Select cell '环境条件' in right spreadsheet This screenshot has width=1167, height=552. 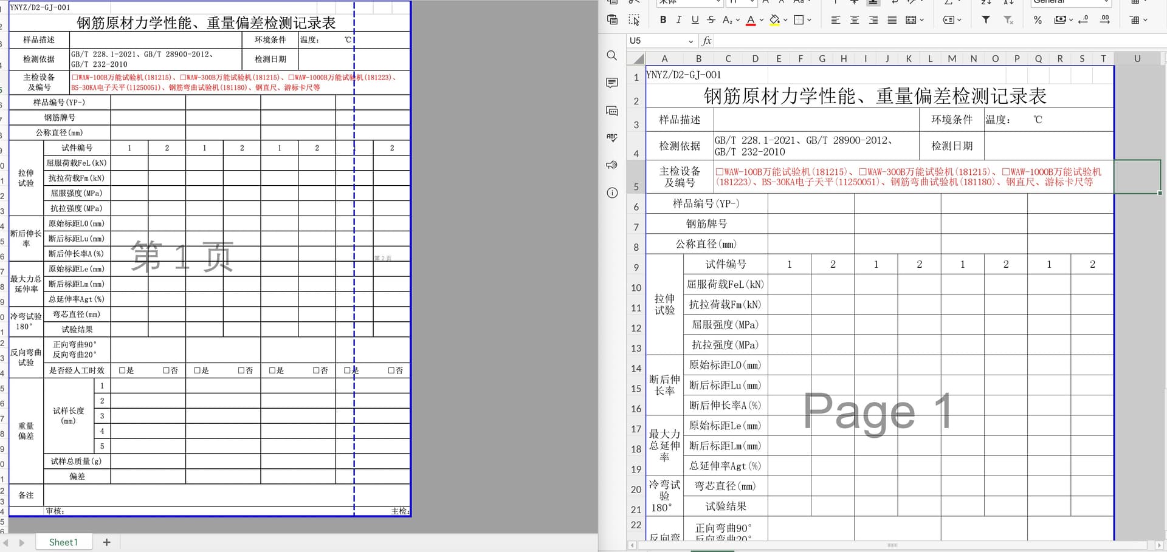tap(952, 120)
